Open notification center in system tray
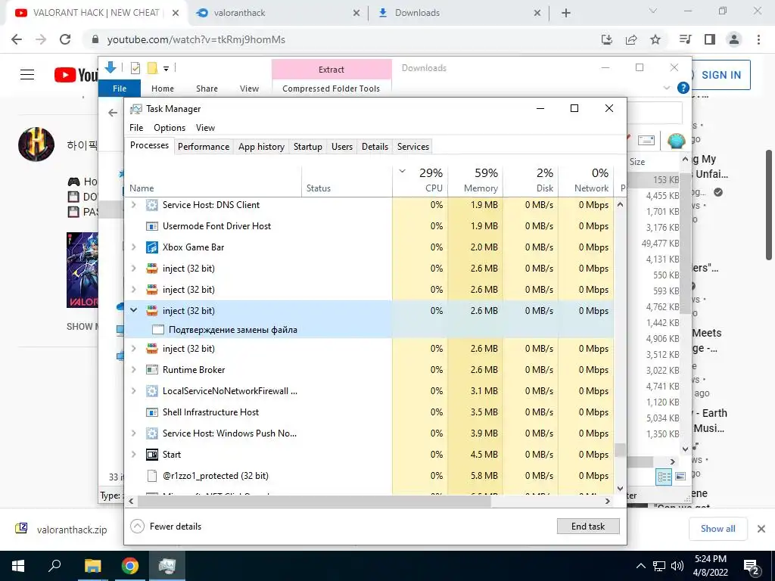 click(752, 567)
